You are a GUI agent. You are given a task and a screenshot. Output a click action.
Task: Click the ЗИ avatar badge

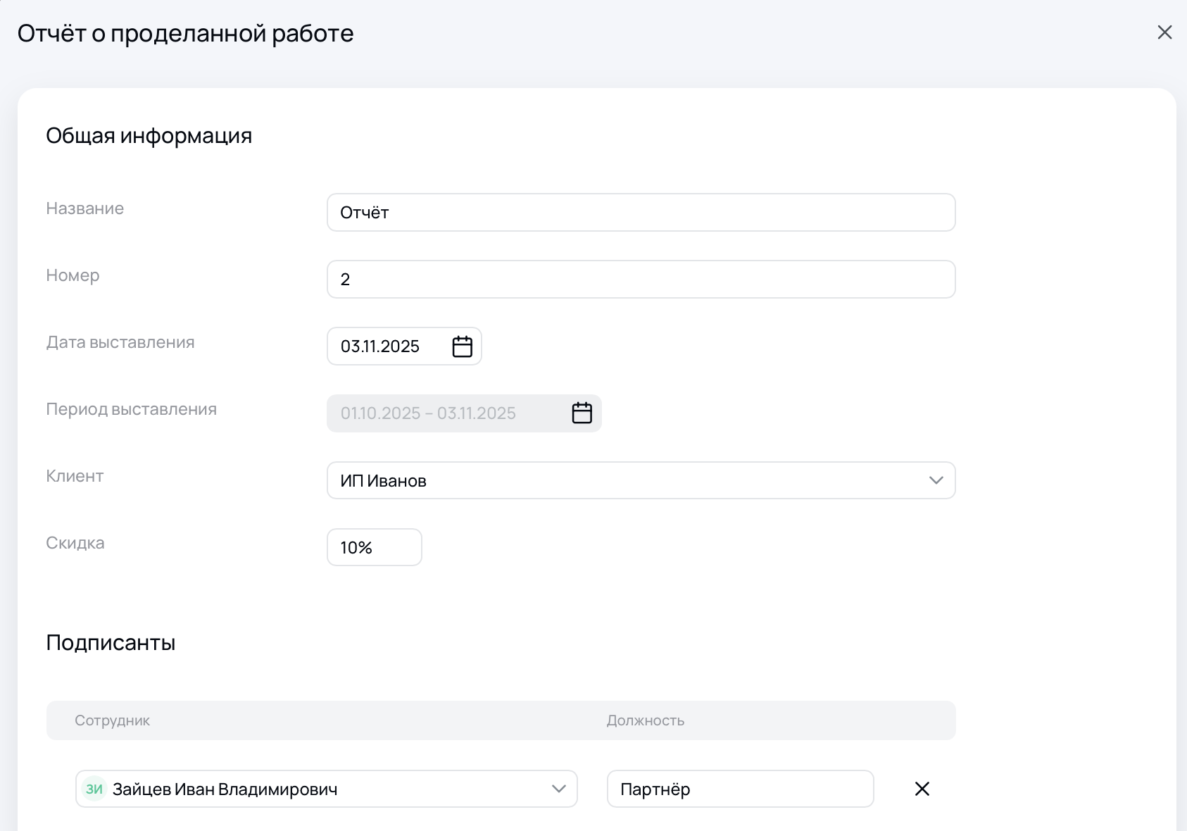pos(94,789)
